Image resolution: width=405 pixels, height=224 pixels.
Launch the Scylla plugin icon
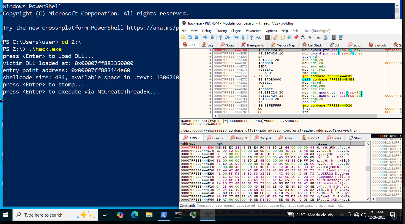[x=267, y=37]
